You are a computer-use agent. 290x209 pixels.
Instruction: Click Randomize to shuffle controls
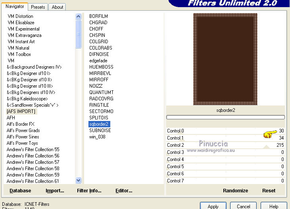(x=235, y=190)
